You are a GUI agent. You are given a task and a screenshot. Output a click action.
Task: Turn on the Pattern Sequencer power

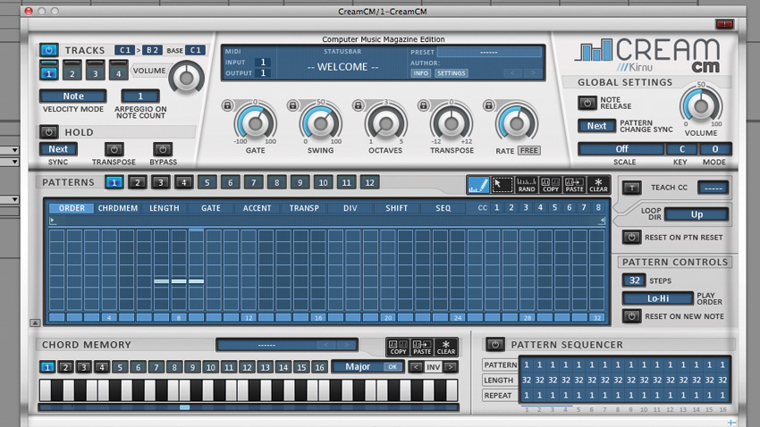click(x=494, y=345)
